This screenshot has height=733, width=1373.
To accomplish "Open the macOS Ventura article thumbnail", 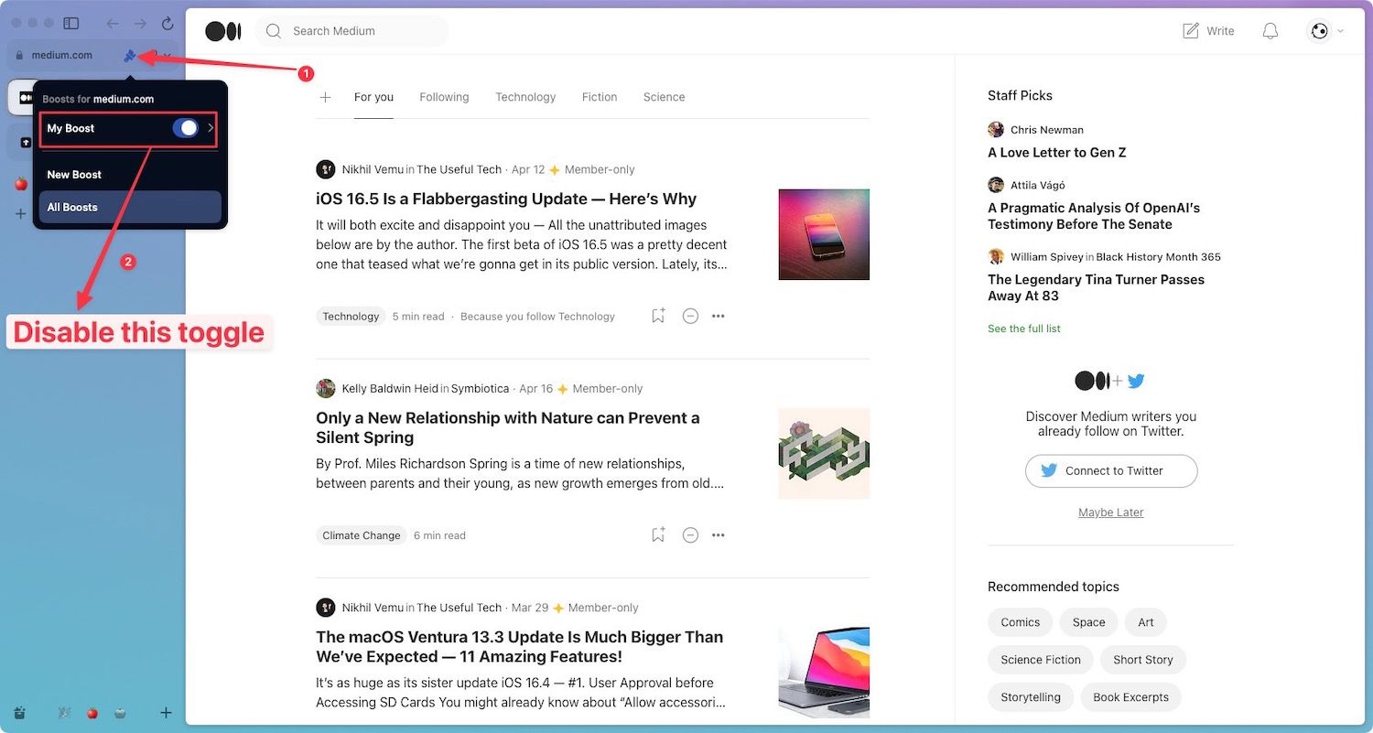I will pos(824,673).
